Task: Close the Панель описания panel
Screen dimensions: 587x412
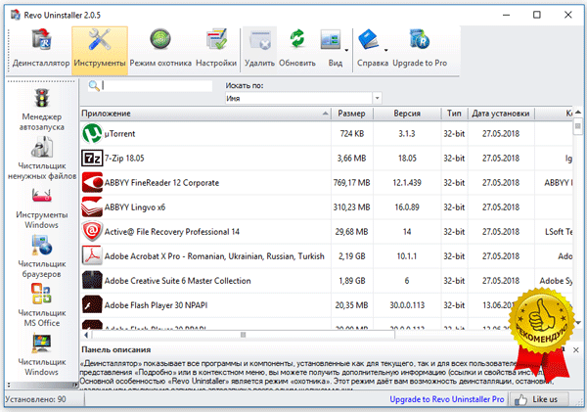Action: [x=576, y=349]
